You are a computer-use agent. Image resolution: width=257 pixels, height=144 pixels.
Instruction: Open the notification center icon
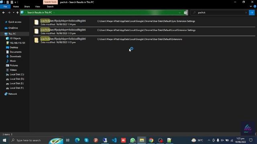pos(251,140)
